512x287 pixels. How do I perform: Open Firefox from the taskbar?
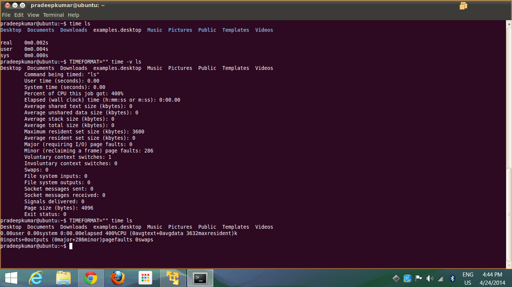pos(118,278)
